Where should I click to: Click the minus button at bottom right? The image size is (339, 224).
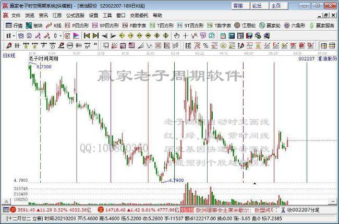tap(333, 201)
